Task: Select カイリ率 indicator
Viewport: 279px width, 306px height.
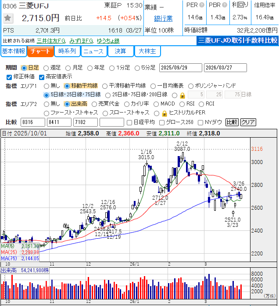Action: (126, 104)
